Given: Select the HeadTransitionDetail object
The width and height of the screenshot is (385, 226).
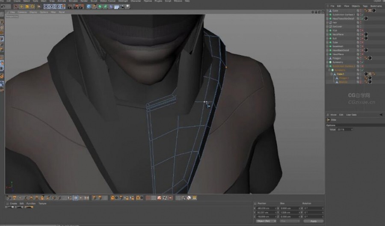Looking at the screenshot, I should pyautogui.click(x=343, y=18).
